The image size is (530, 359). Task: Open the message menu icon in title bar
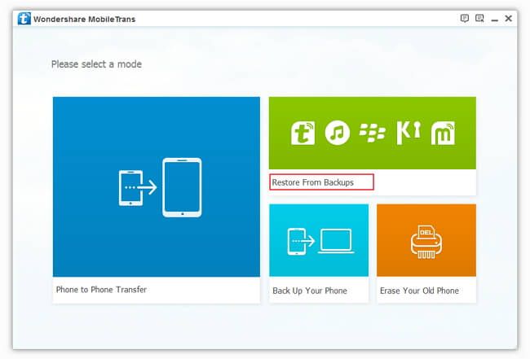(x=479, y=18)
